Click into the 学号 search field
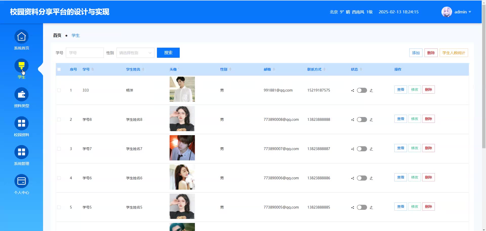 click(85, 53)
